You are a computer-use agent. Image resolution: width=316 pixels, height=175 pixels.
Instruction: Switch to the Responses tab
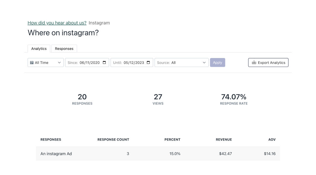point(64,48)
